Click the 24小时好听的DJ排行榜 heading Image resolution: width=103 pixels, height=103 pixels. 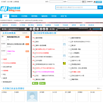[x=45, y=33]
